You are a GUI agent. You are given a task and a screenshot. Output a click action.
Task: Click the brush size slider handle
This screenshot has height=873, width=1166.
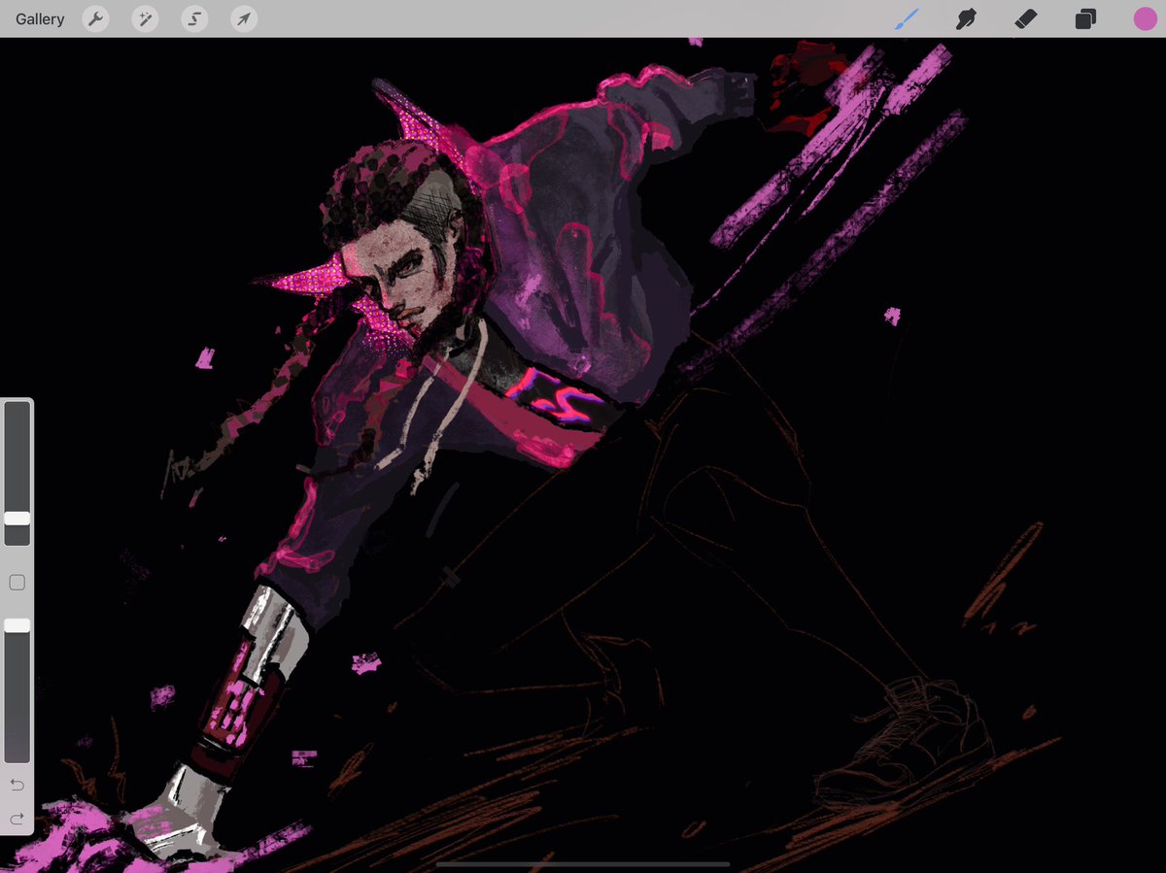click(17, 519)
